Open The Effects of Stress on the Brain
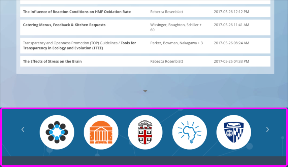The width and height of the screenshot is (288, 167). pos(52,61)
